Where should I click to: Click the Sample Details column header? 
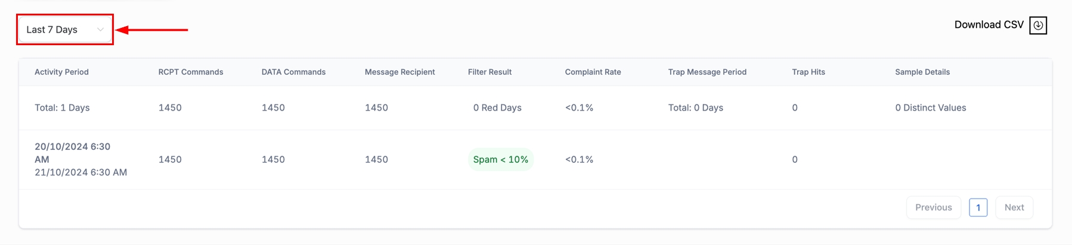tap(922, 72)
